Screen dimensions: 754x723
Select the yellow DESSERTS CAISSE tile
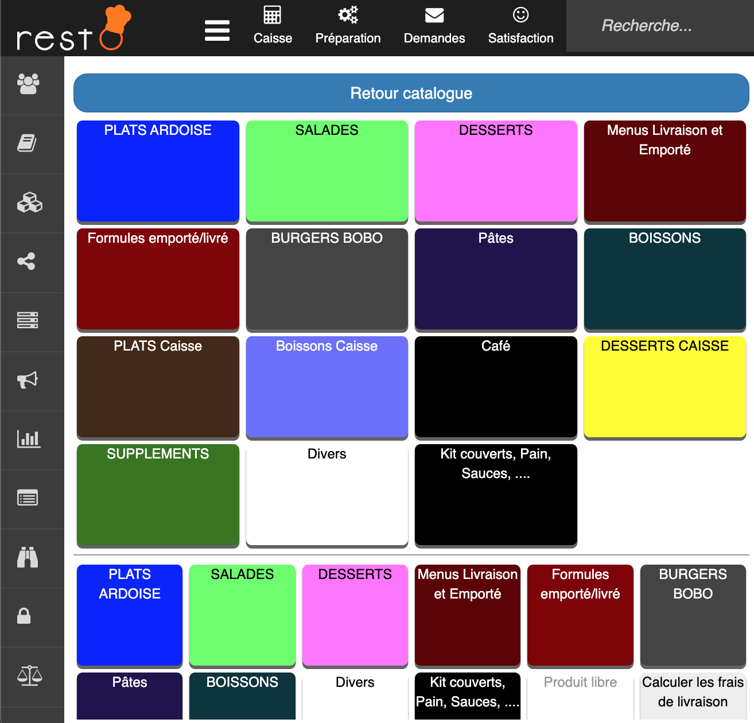[x=664, y=387]
